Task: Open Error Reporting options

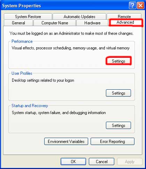Action: tap(113, 141)
